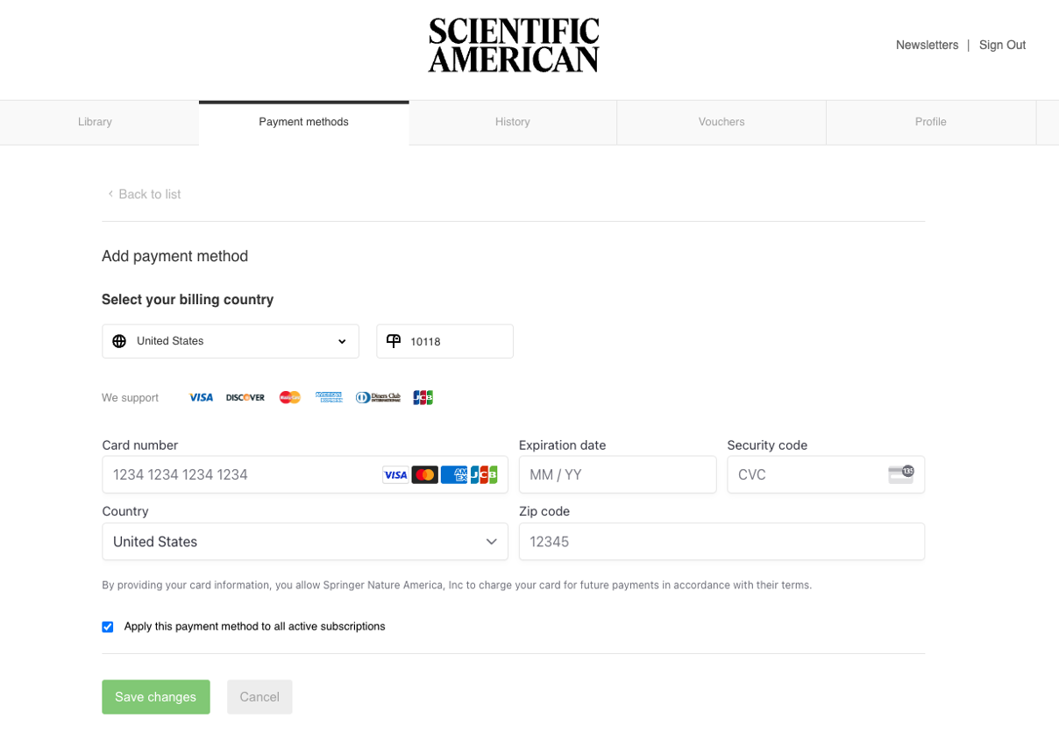Open the Vouchers tab
This screenshot has height=740, width=1059.
tap(721, 122)
